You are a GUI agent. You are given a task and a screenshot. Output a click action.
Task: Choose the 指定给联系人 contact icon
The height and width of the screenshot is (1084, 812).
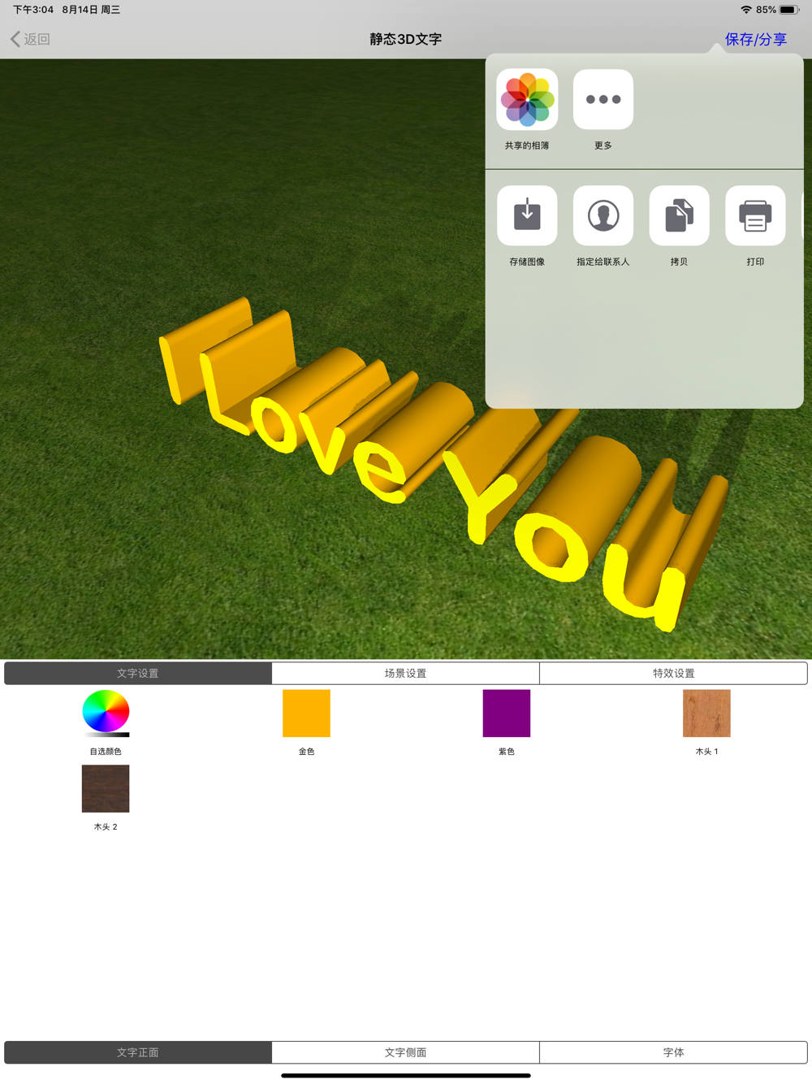tap(603, 215)
